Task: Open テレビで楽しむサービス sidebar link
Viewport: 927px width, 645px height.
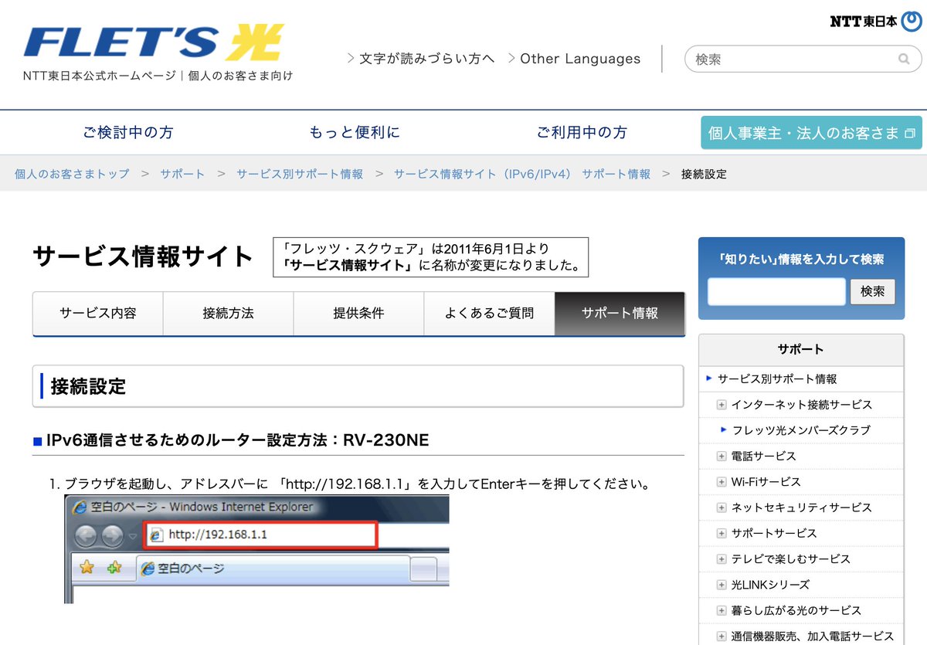Action: coord(791,559)
